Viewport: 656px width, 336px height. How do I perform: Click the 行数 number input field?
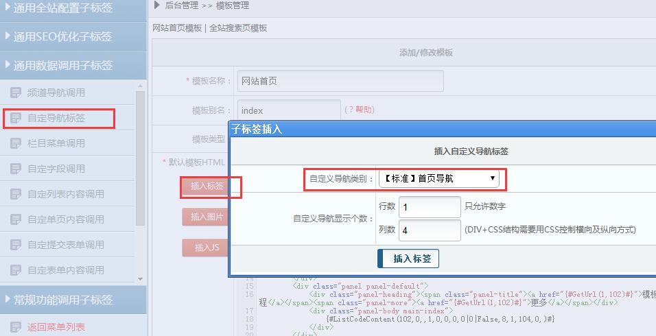click(x=430, y=206)
